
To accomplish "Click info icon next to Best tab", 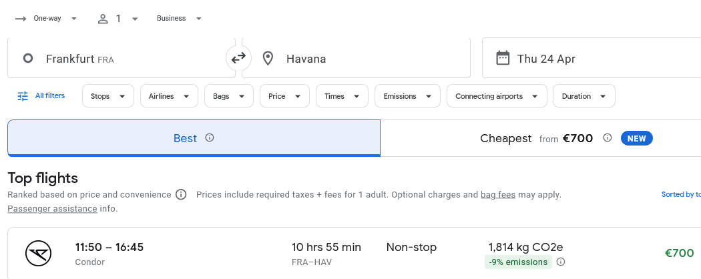I will point(210,138).
